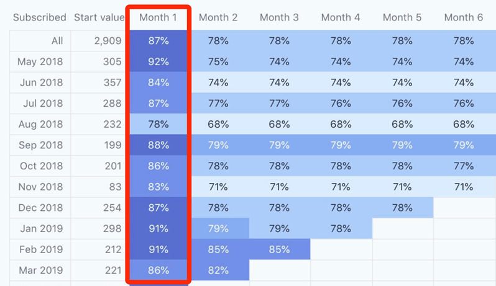Select Oct 2018 Month 6 cell showing 77%

(463, 166)
